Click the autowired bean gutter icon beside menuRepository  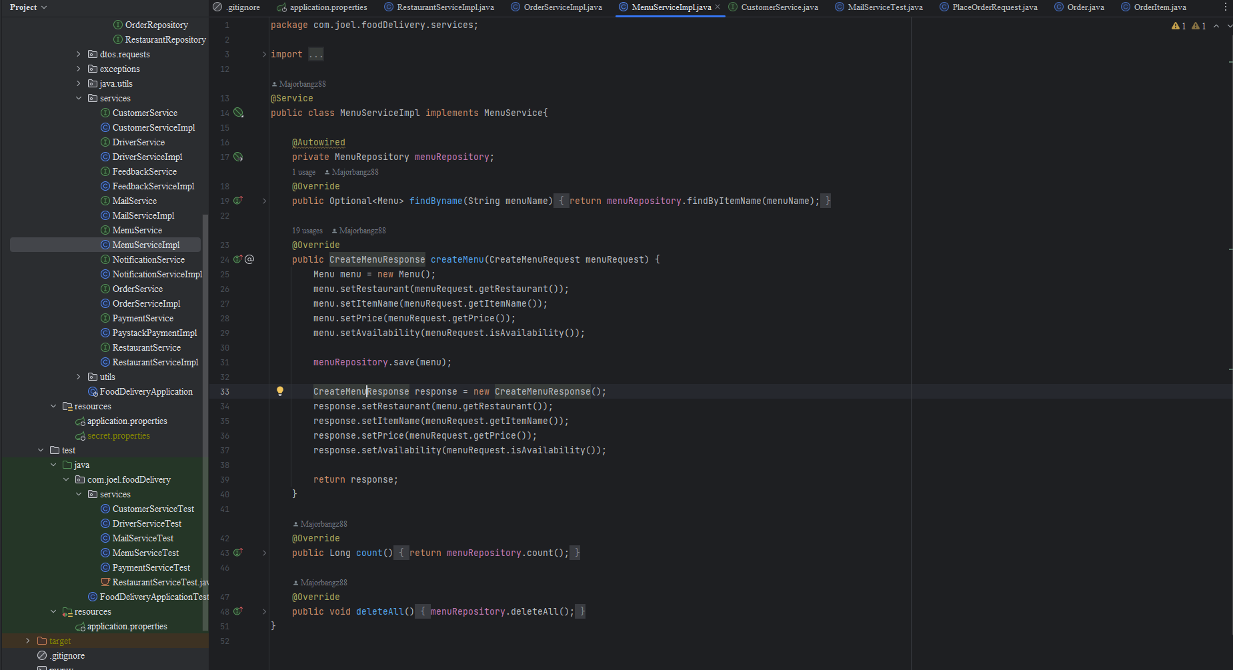click(x=238, y=157)
